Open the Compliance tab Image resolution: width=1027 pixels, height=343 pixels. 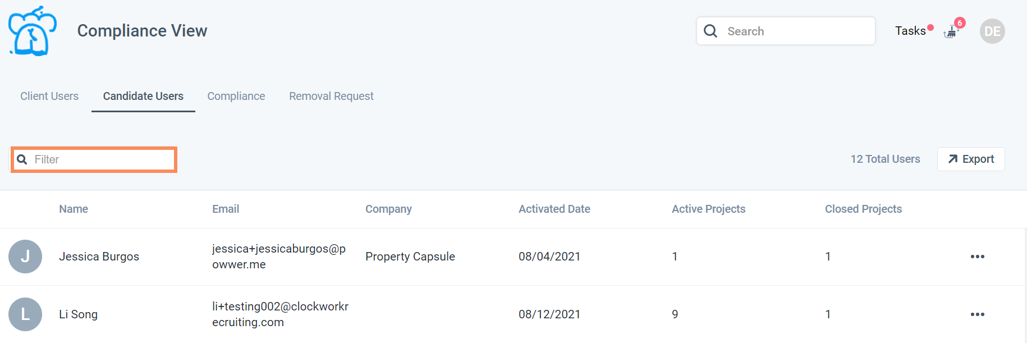(236, 96)
